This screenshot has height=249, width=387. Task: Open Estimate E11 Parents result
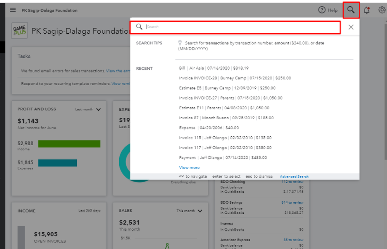coord(224,108)
